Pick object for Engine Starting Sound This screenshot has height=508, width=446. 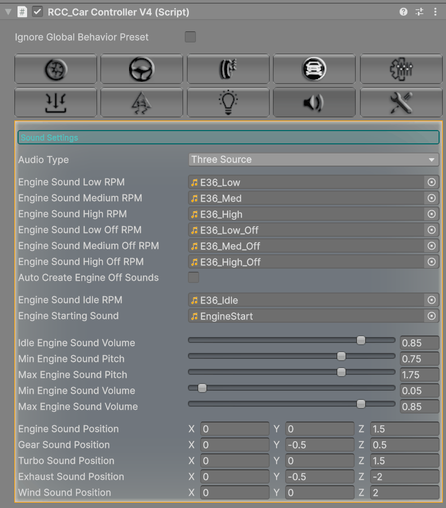coord(432,316)
